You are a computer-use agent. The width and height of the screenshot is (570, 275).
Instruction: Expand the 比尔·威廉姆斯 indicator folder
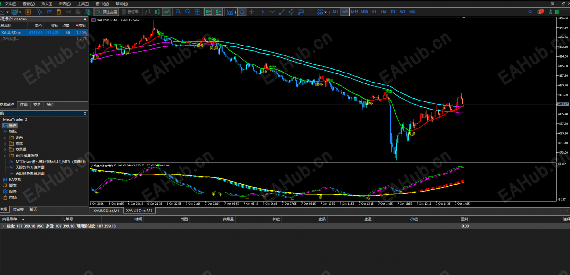(x=5, y=156)
